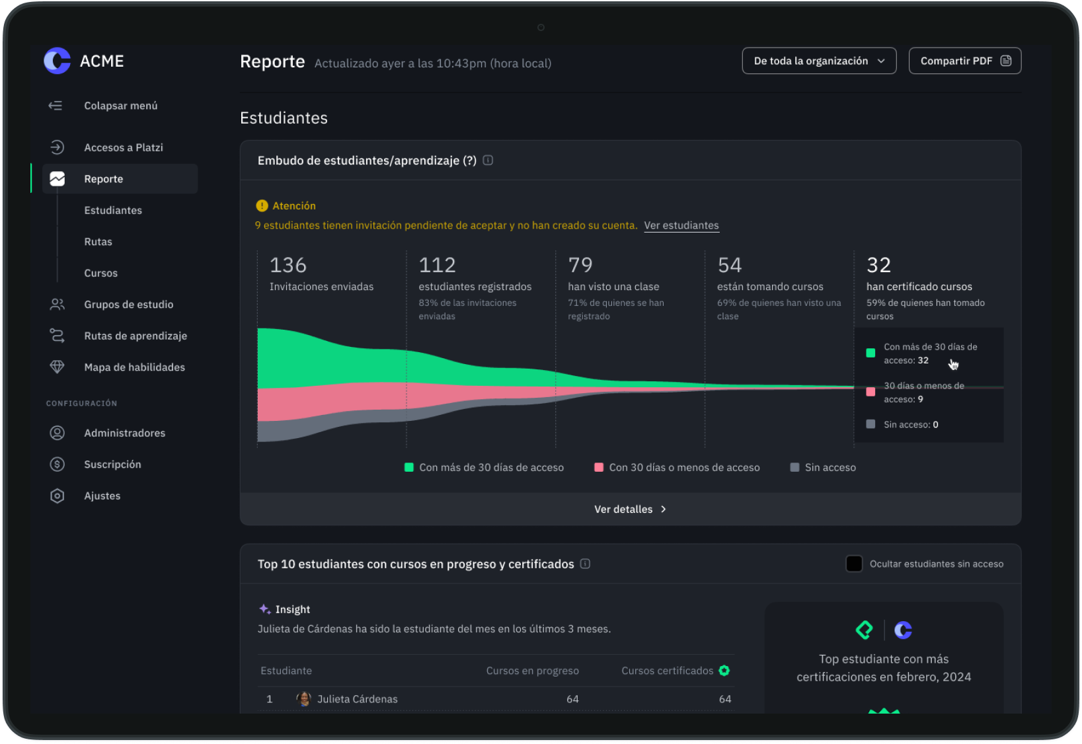This screenshot has width=1082, height=744.
Task: Open info icon beside Embudo de estudiantes title
Action: [x=488, y=161]
